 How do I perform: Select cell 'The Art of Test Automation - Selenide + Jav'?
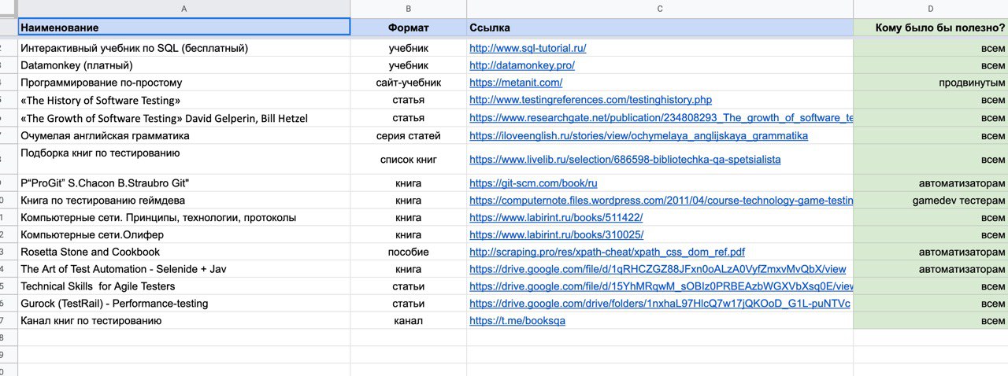pos(184,269)
